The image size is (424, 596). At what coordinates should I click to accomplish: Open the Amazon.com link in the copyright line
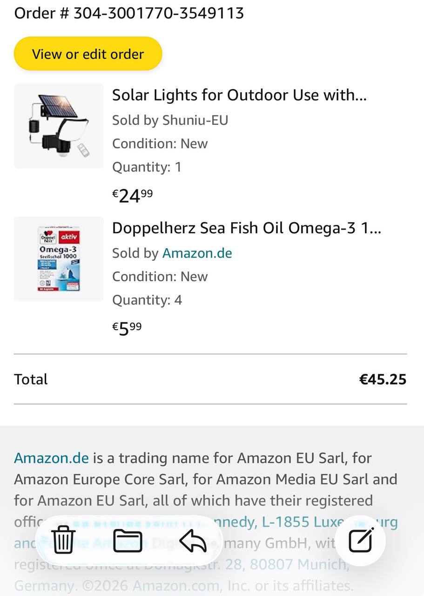click(x=175, y=585)
